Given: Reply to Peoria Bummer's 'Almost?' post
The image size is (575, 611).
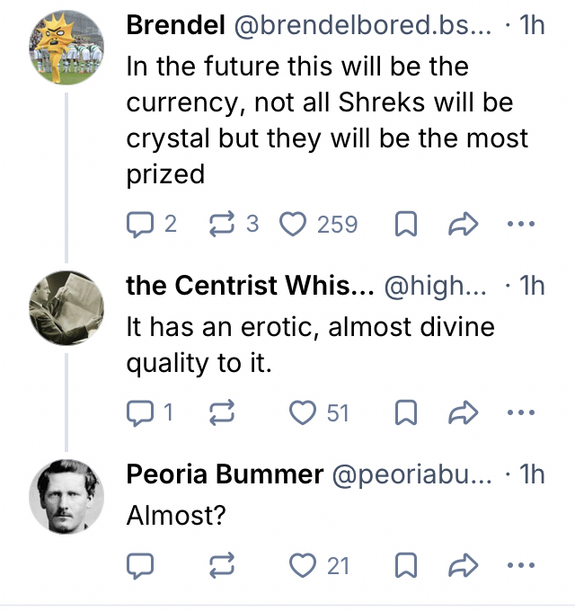Looking at the screenshot, I should point(142,565).
